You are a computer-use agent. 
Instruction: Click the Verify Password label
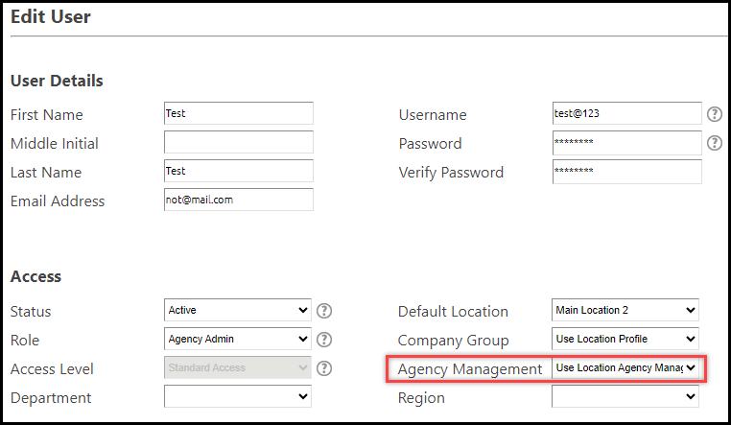[x=451, y=173]
